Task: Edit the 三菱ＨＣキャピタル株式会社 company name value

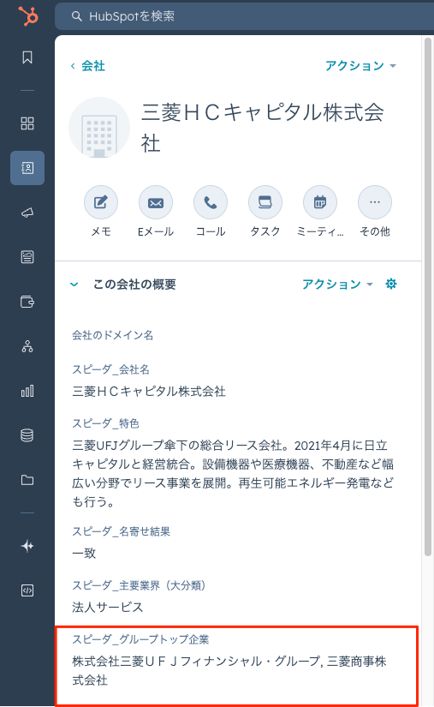Action: click(149, 392)
